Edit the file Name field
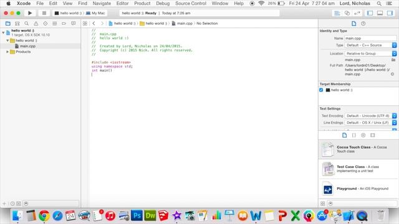The image size is (399, 224). pyautogui.click(x=370, y=38)
